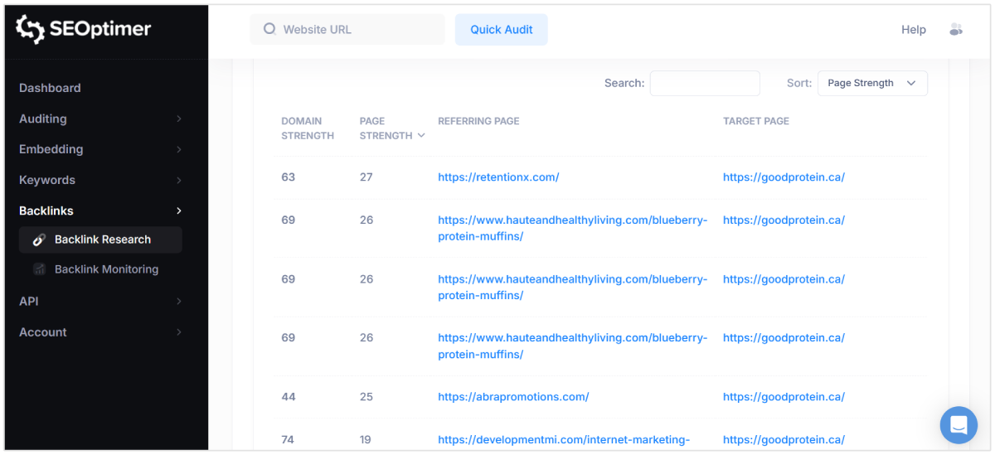
Task: Open the user account avatar icon
Action: pyautogui.click(x=955, y=30)
